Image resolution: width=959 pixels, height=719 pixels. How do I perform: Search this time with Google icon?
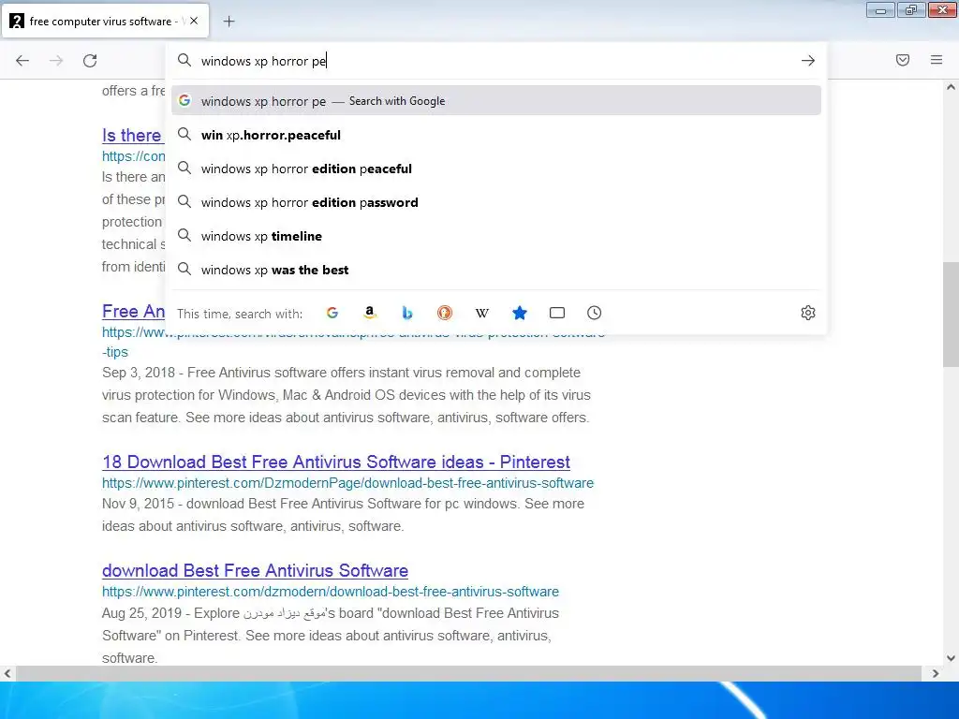pos(332,313)
